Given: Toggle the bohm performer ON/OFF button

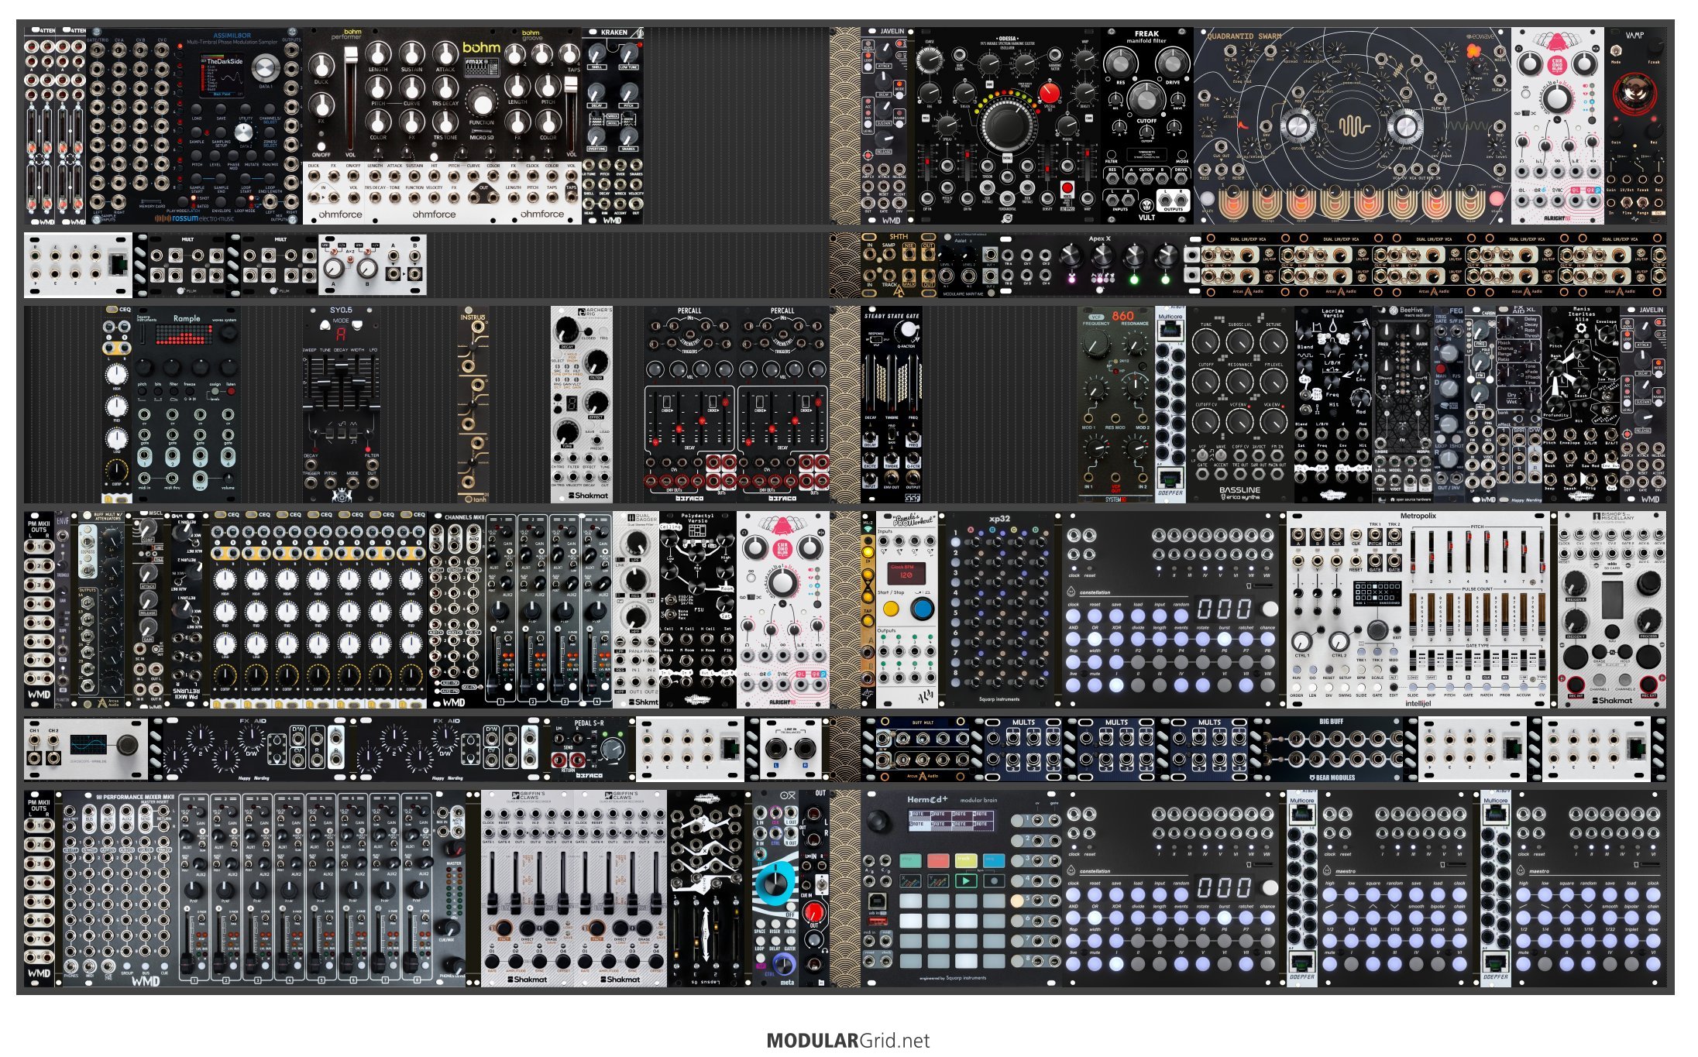Looking at the screenshot, I should [321, 145].
